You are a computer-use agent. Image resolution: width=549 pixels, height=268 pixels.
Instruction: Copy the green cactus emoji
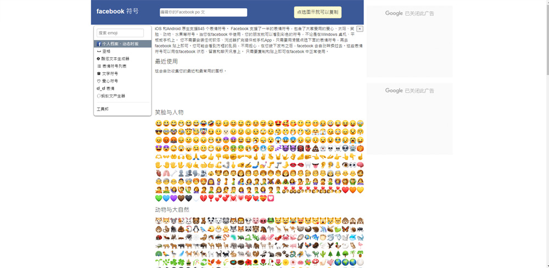[323, 254]
